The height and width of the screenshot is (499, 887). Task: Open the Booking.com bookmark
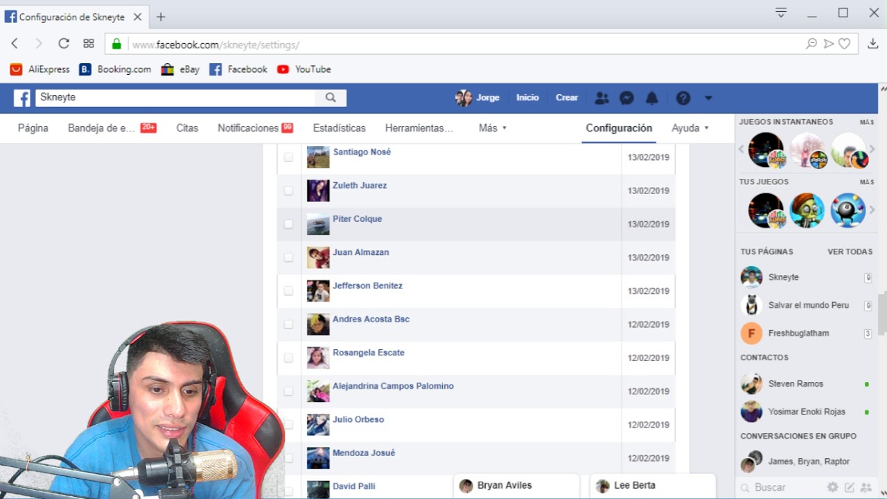(x=115, y=69)
